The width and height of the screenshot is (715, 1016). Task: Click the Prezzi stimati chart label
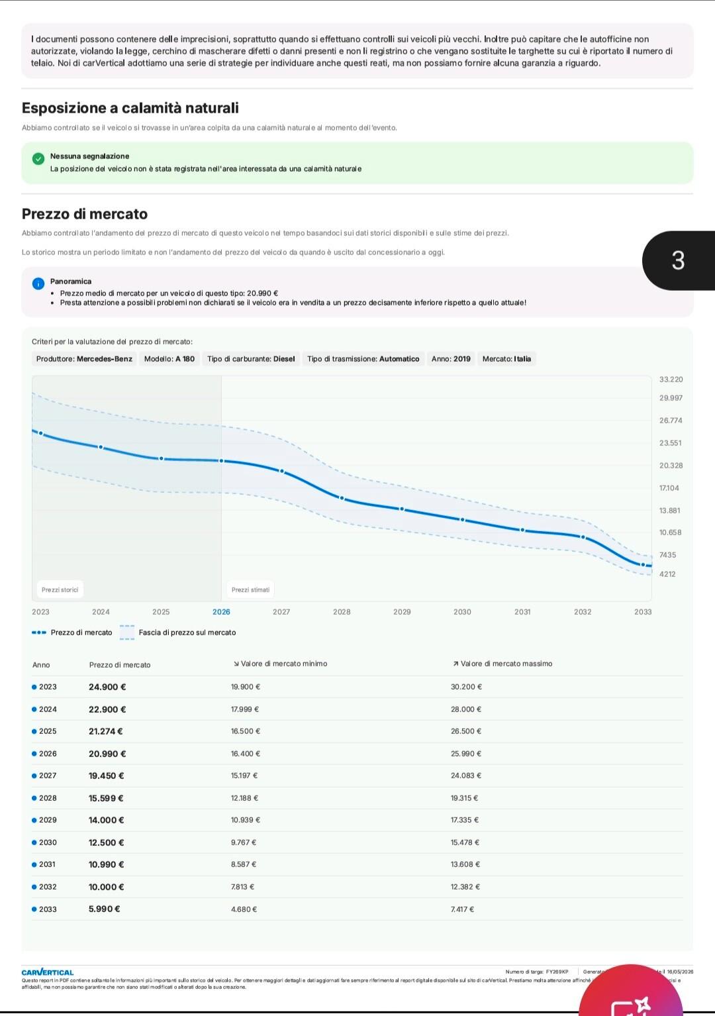point(250,589)
